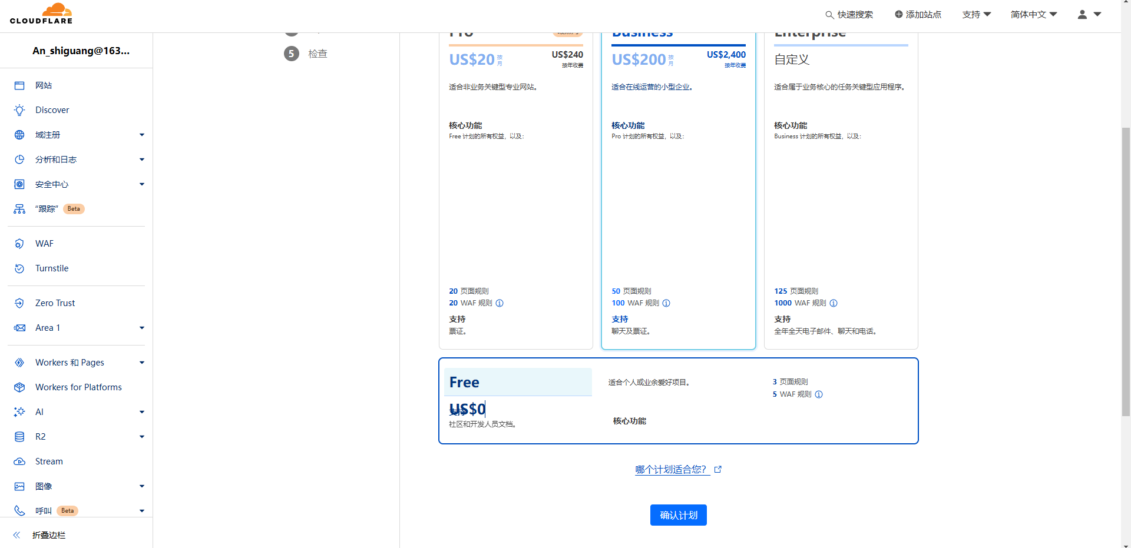Click the 呼叫 phone icon

point(19,511)
